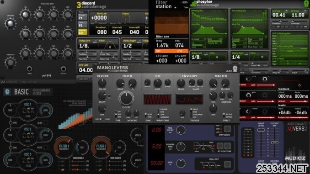The height and width of the screenshot is (174, 310).
Task: Select the P1 mode tab in Discord
Action: pos(83,17)
